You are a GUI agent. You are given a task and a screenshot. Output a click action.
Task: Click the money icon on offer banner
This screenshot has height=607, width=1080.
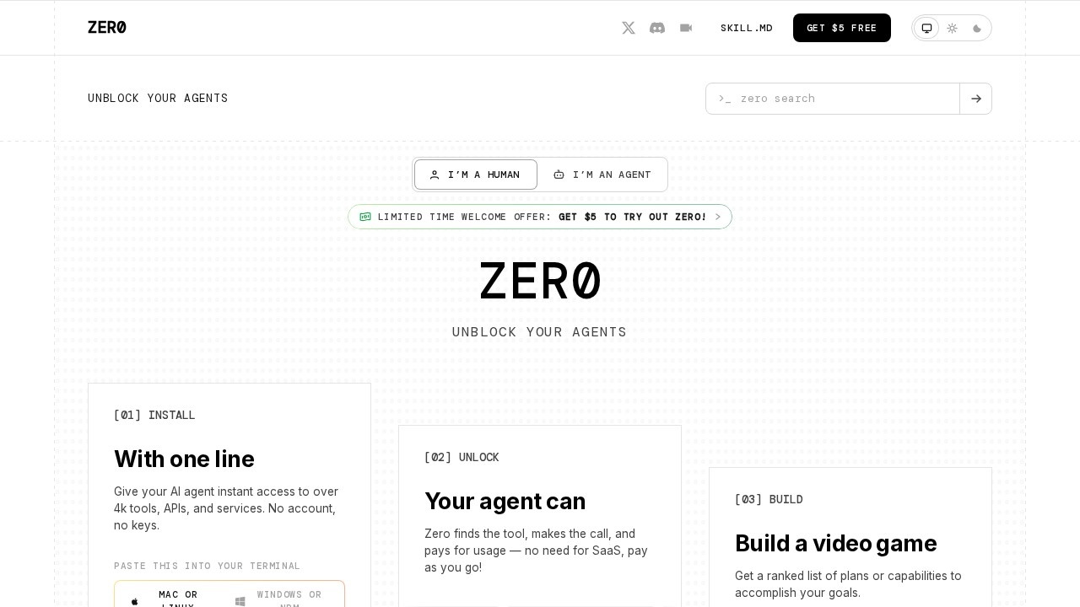pos(365,217)
